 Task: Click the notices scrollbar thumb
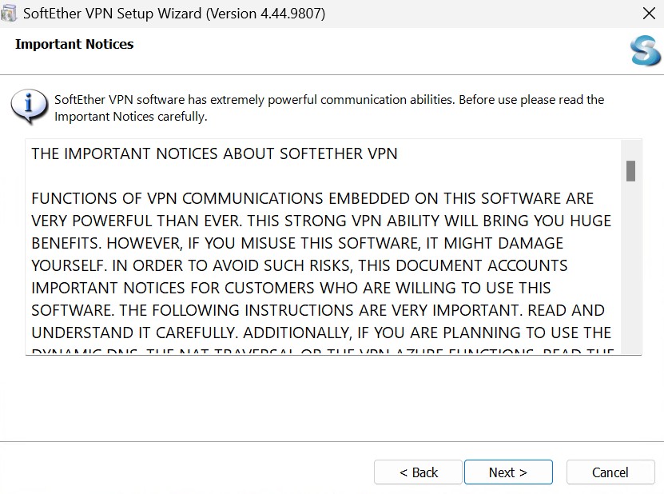(630, 171)
